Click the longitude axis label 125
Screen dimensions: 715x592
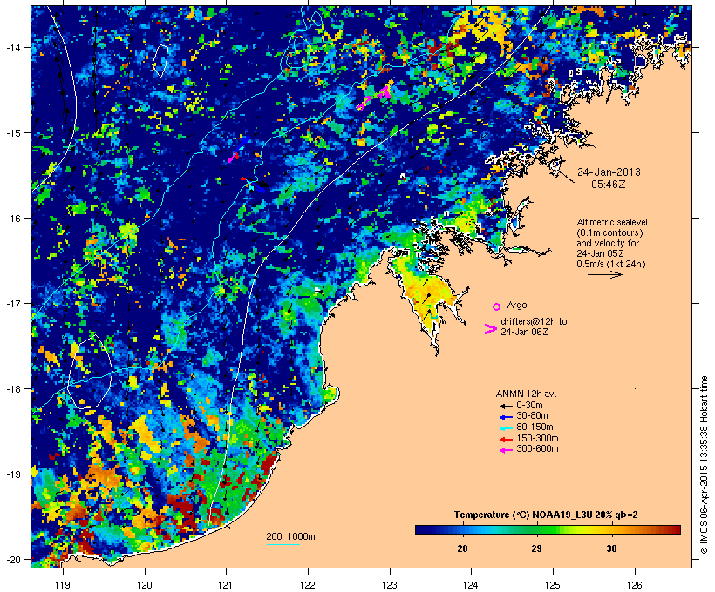(x=553, y=585)
